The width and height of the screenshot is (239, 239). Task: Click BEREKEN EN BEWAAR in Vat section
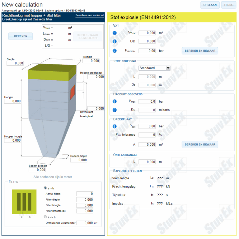199,51
